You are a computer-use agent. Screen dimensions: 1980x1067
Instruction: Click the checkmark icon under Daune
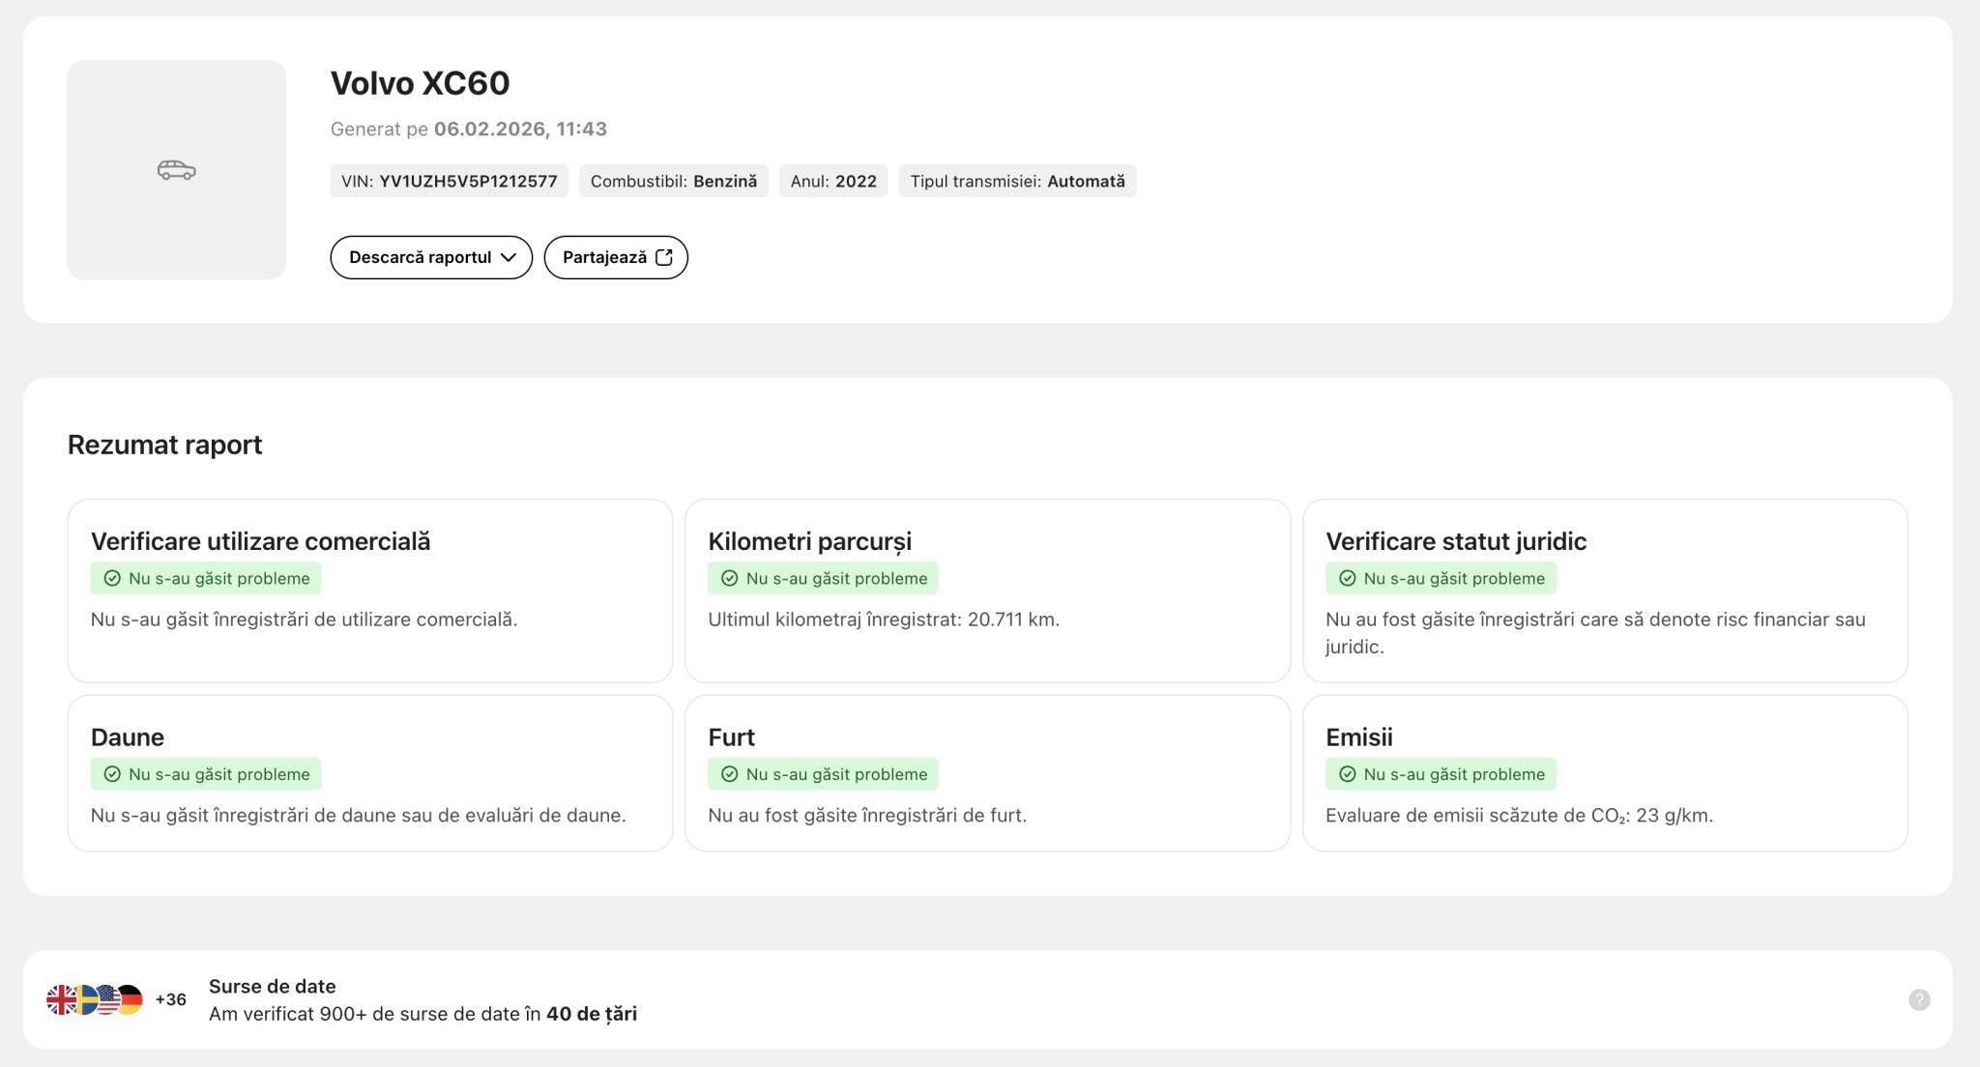click(x=112, y=774)
